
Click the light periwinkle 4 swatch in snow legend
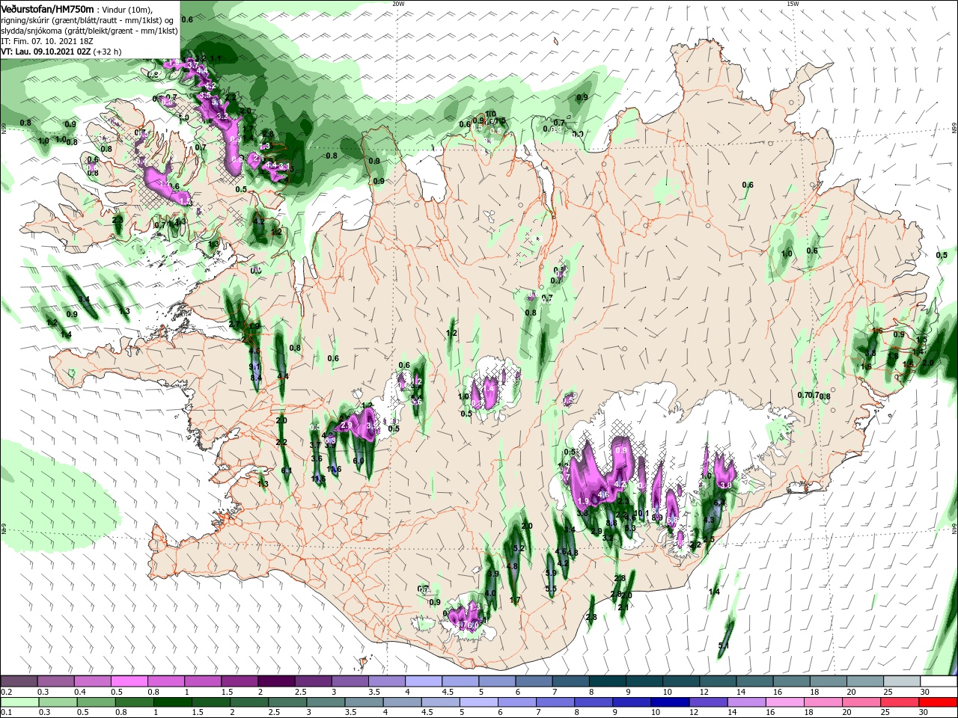[424, 681]
